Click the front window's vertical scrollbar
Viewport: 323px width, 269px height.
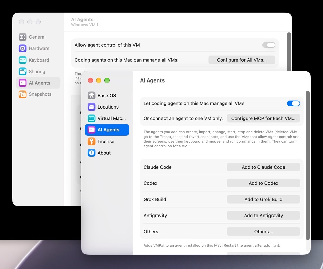(307, 165)
